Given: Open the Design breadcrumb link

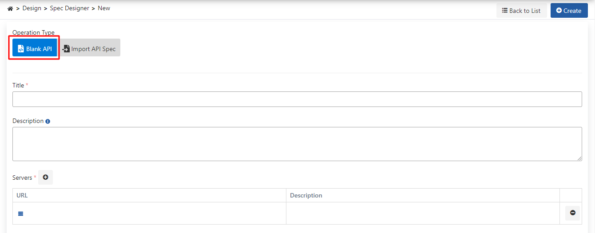Looking at the screenshot, I should [x=32, y=8].
